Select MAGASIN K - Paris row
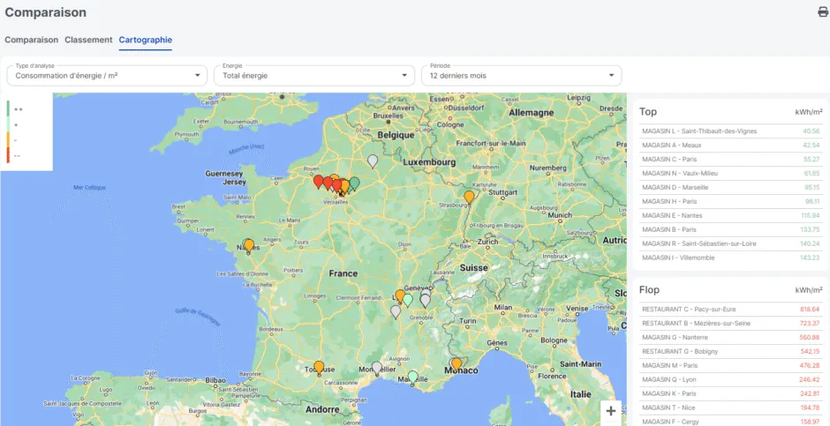This screenshot has width=830, height=426. (x=730, y=393)
